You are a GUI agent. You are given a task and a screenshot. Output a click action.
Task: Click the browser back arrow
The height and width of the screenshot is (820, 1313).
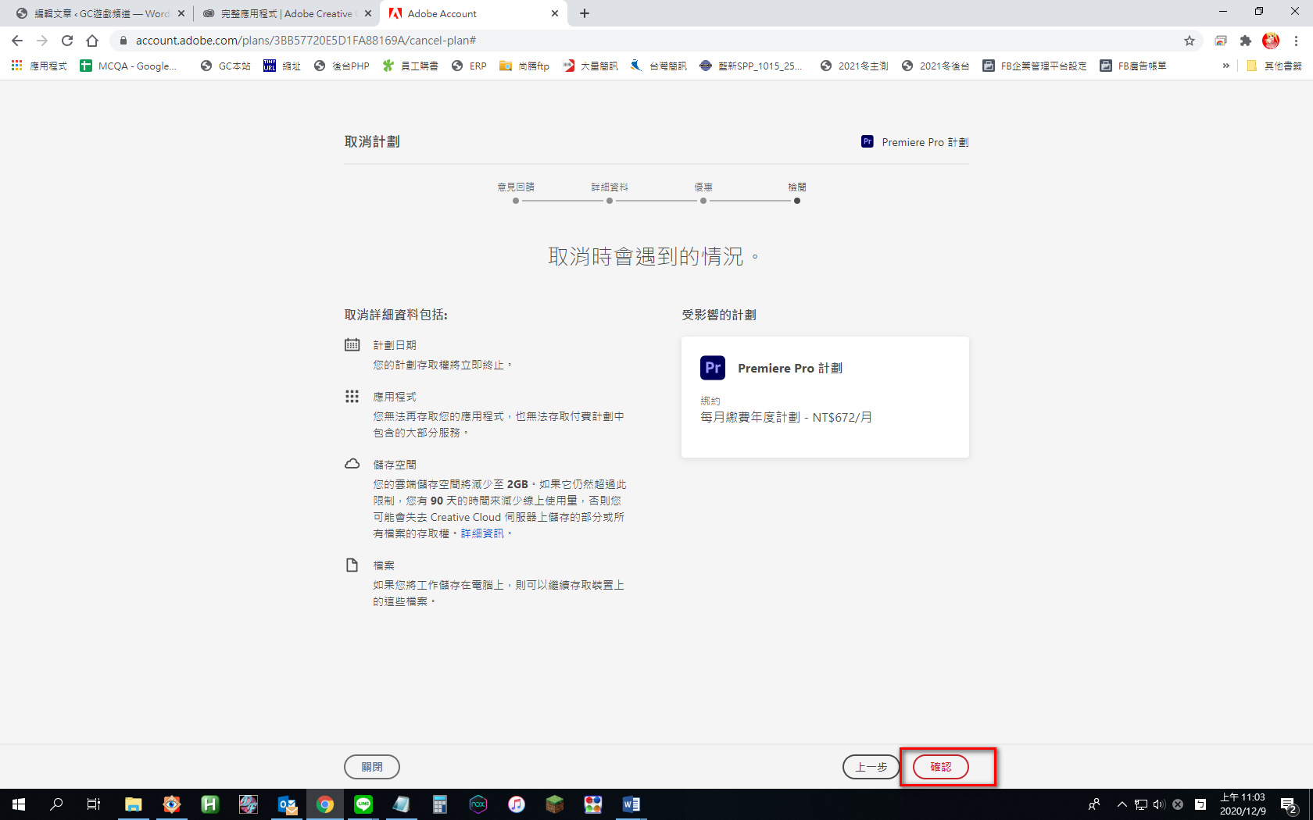click(x=17, y=41)
